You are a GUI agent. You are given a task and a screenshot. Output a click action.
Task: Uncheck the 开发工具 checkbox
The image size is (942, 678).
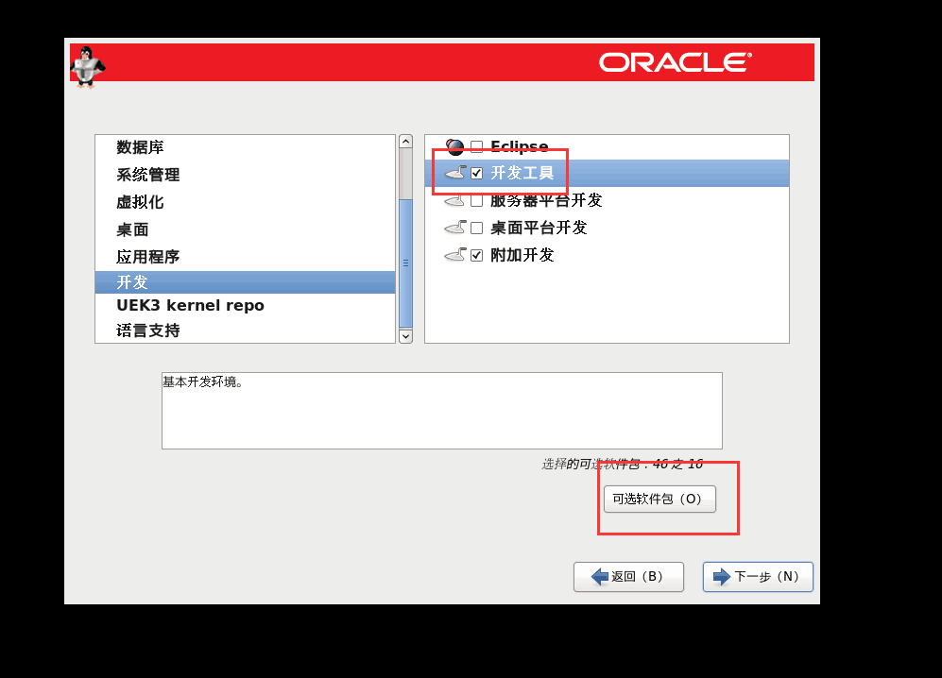[477, 174]
